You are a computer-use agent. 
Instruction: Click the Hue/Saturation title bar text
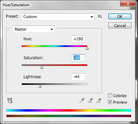(x=16, y=5)
